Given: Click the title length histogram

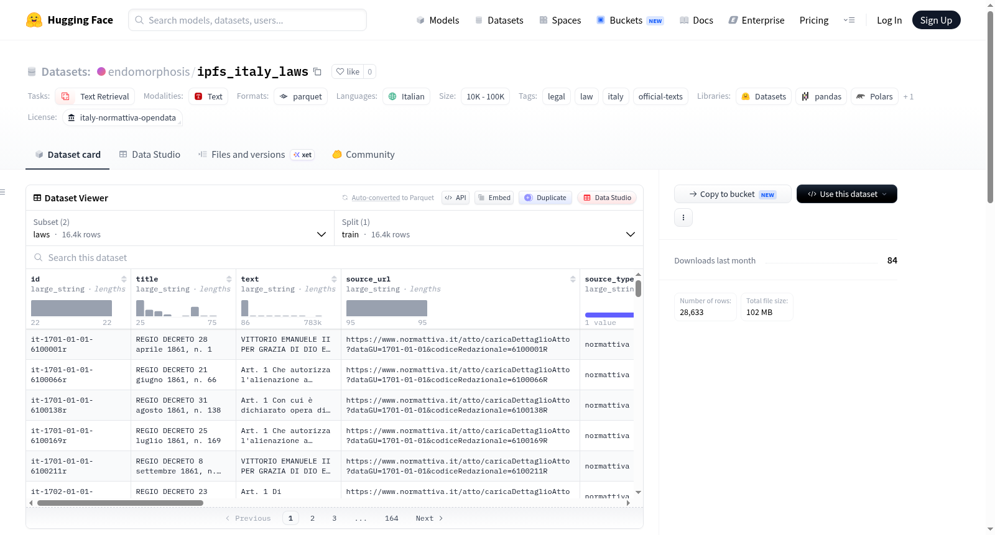Looking at the screenshot, I should 176,308.
